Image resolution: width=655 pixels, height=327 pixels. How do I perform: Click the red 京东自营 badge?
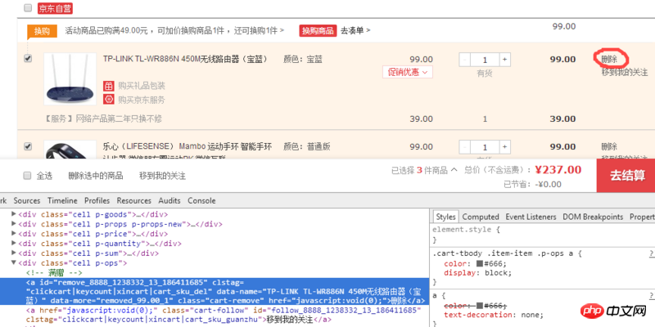click(x=55, y=8)
